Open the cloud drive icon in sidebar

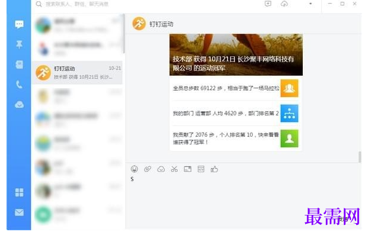tap(19, 105)
